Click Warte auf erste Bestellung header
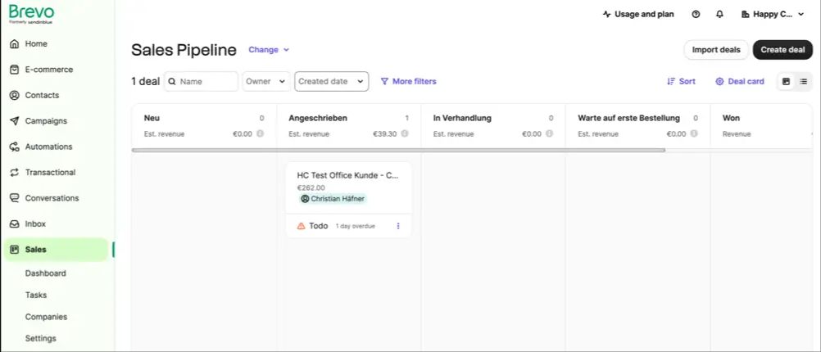The image size is (821, 352). pos(628,118)
